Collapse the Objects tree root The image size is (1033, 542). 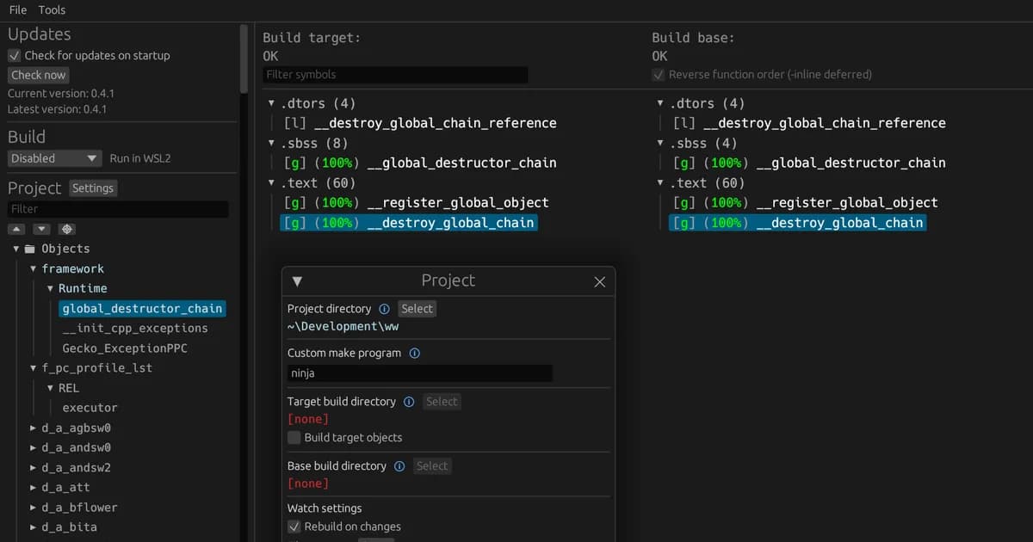[x=16, y=249]
